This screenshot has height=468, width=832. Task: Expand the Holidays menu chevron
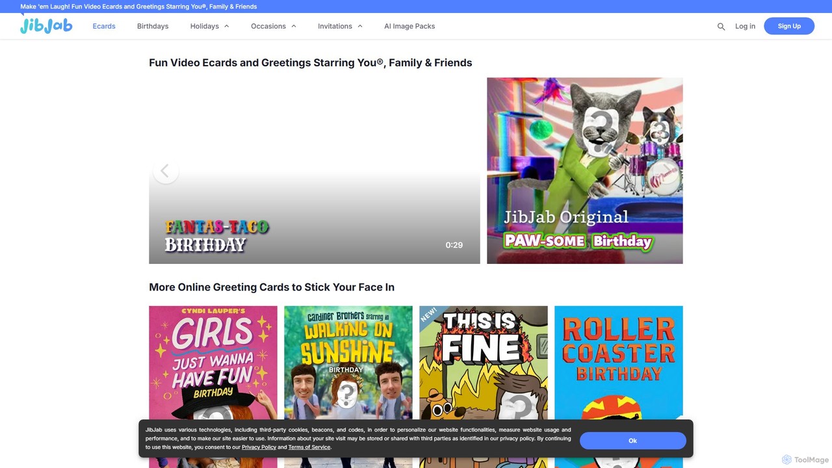(x=227, y=26)
